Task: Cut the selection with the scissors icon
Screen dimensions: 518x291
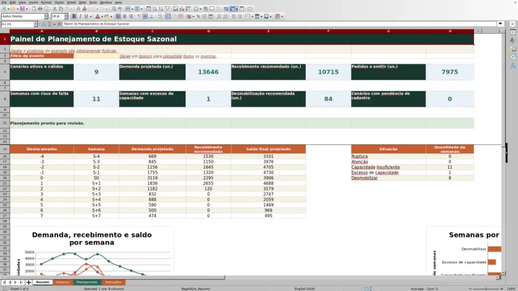Action: pyautogui.click(x=55, y=9)
